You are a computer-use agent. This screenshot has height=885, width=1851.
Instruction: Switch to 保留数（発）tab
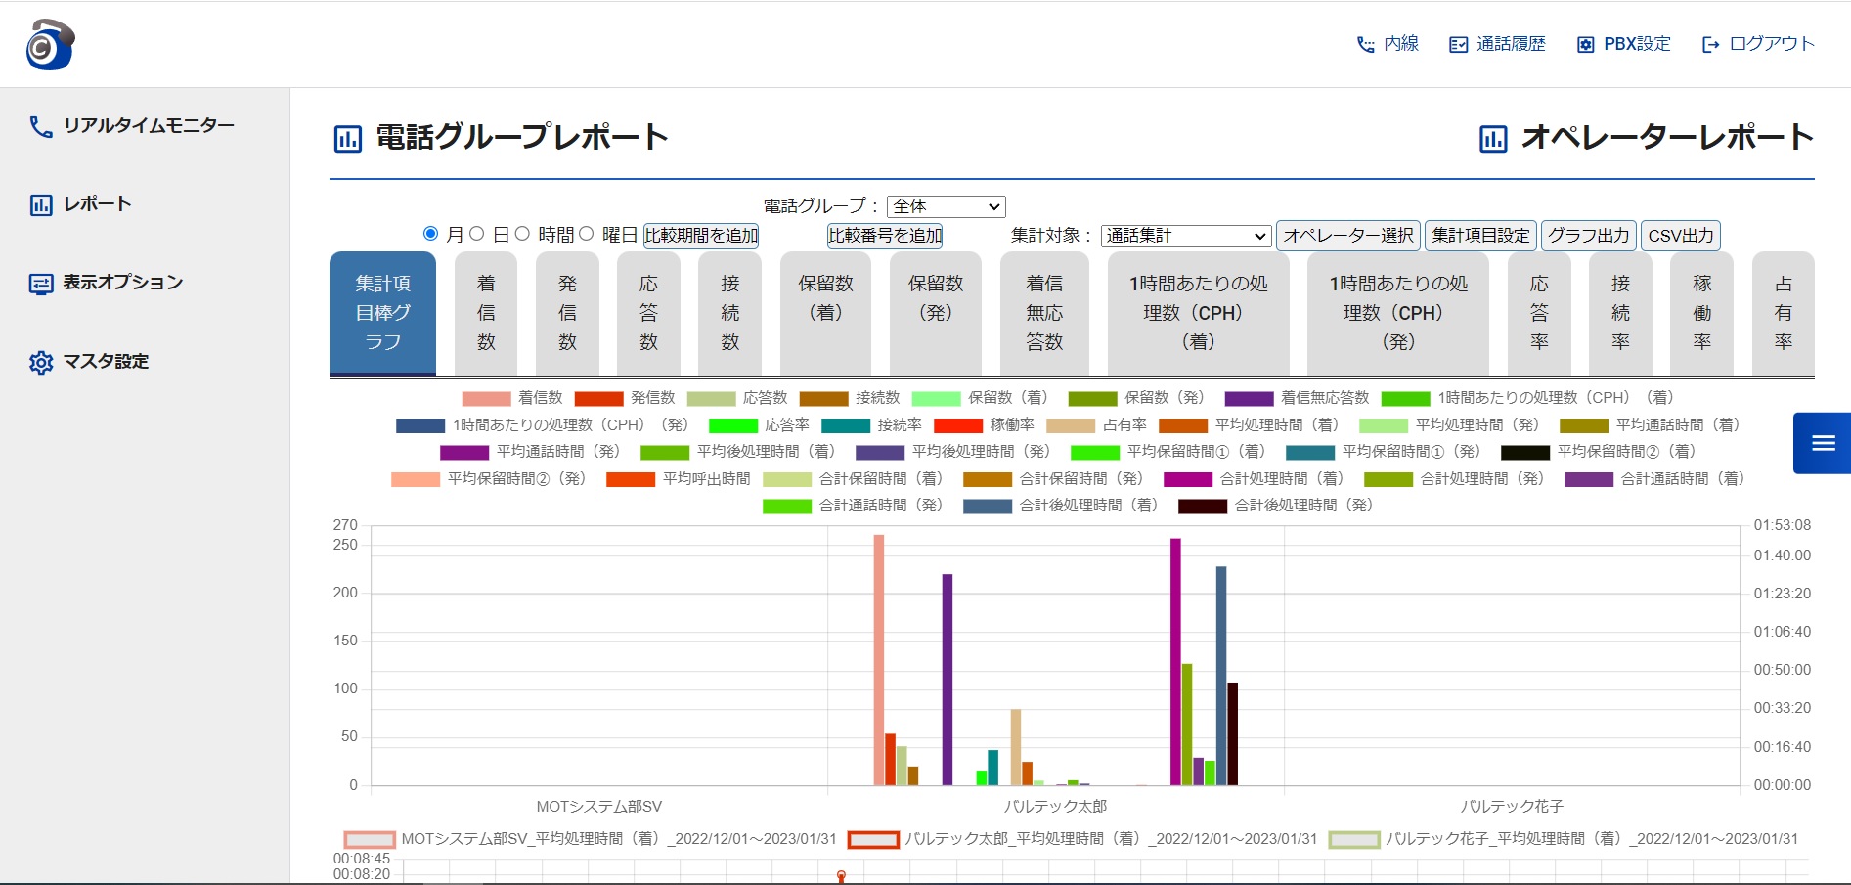936,313
